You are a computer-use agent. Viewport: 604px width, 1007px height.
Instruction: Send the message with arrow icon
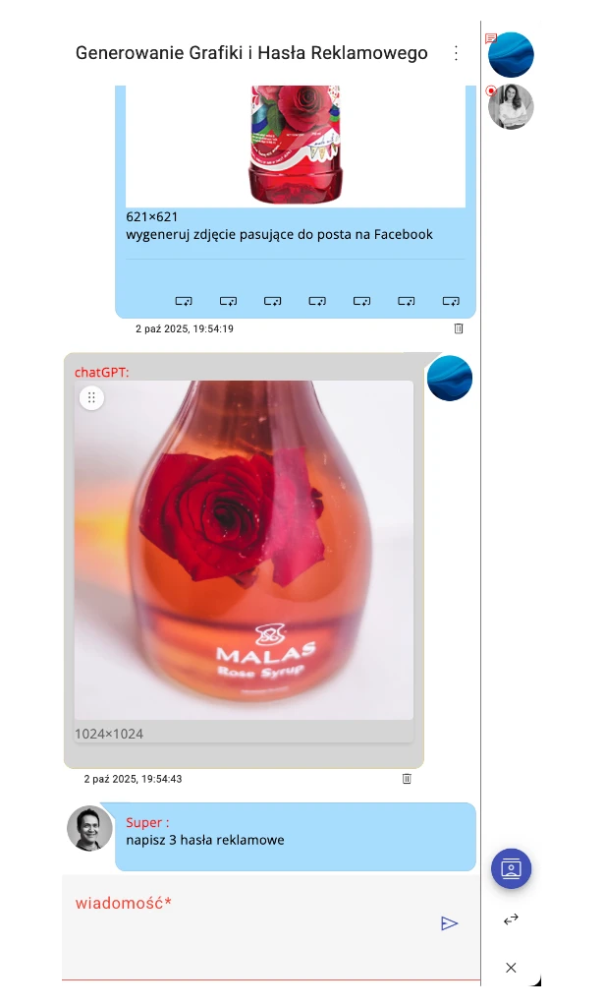click(450, 923)
